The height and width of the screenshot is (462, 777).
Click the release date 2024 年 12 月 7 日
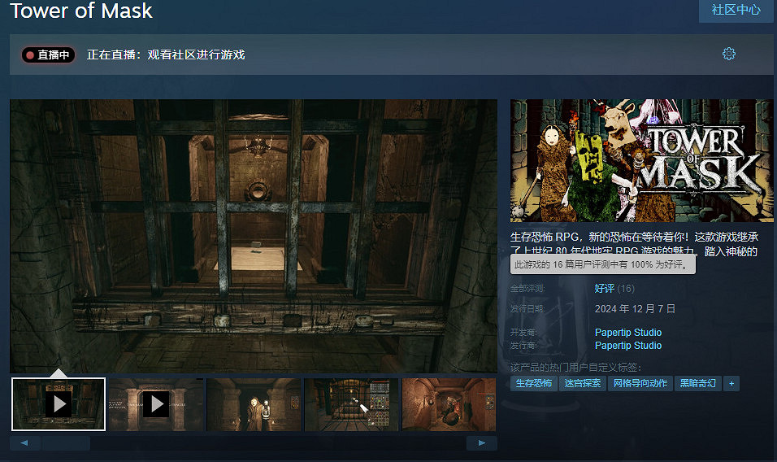[x=635, y=309]
